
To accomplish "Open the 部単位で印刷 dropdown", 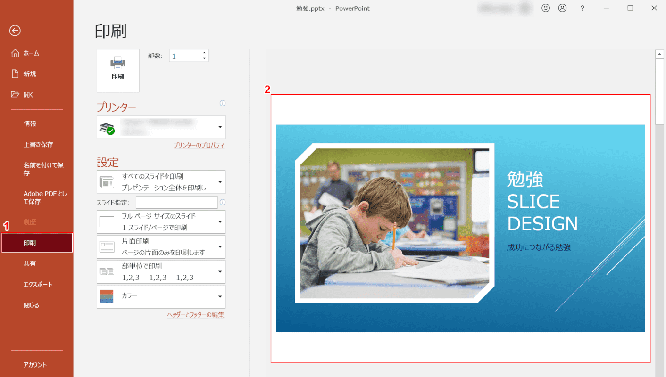I will [161, 271].
